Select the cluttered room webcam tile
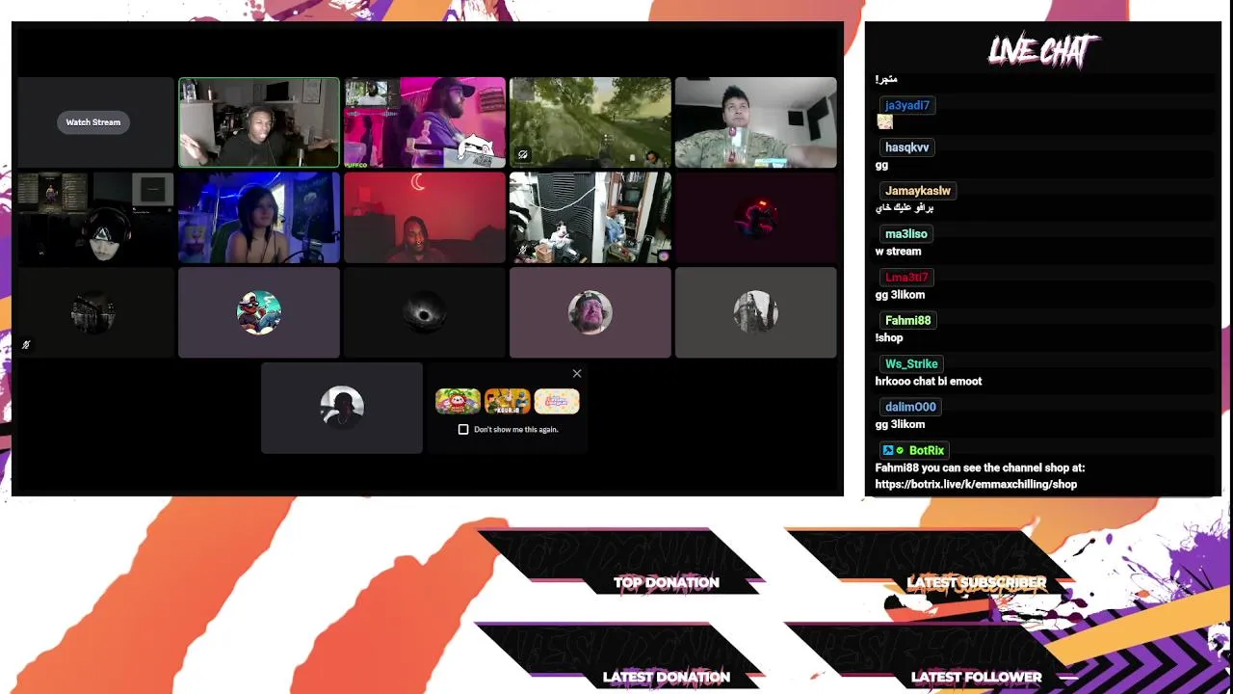 pyautogui.click(x=590, y=218)
